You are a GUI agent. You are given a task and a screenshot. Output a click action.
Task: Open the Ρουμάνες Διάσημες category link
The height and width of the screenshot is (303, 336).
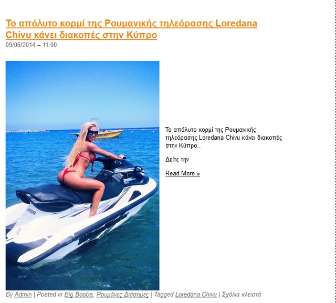coord(122,295)
